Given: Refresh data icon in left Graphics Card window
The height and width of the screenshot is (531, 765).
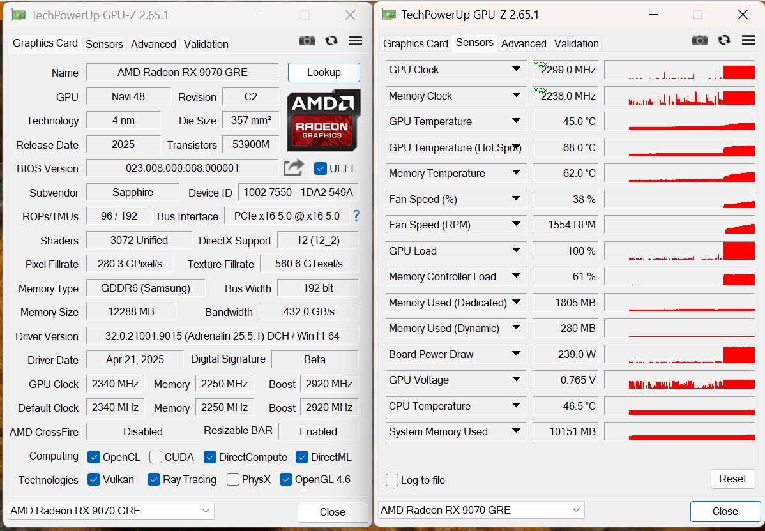Looking at the screenshot, I should [331, 41].
